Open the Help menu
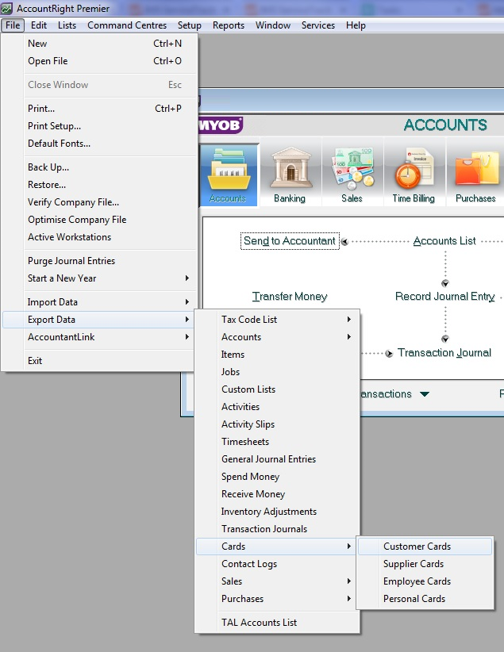Image resolution: width=504 pixels, height=652 pixels. point(356,25)
